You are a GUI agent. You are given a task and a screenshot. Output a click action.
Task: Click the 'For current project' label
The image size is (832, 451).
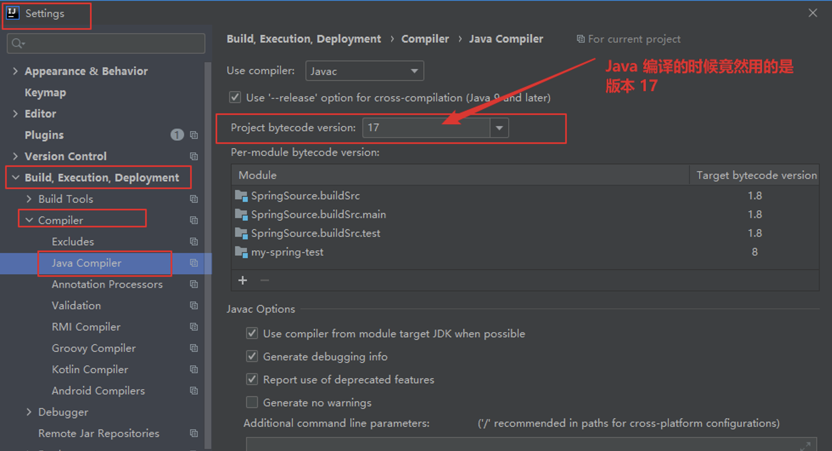coord(634,39)
